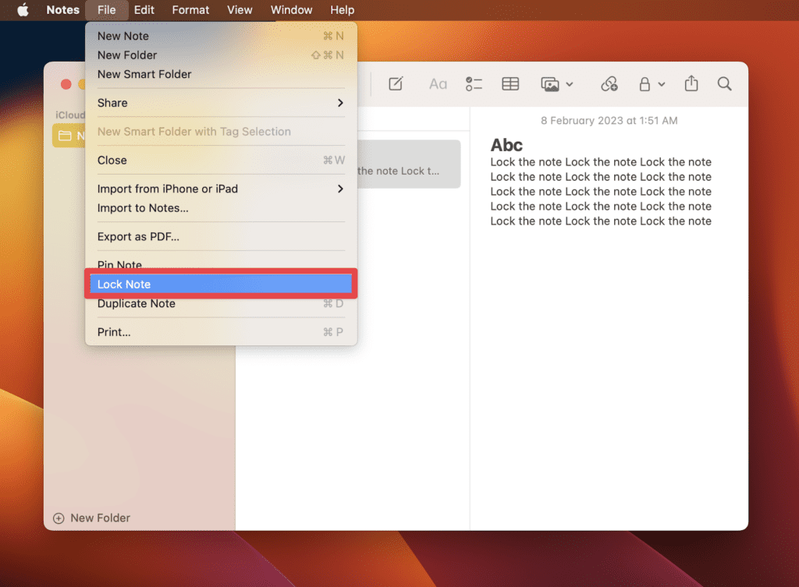Choose New Note from File menu
799x587 pixels.
point(221,36)
